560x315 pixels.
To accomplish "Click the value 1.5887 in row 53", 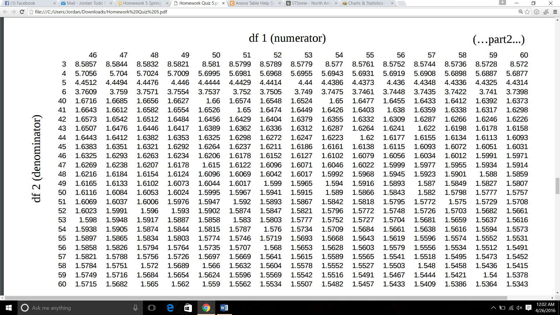I will [178, 220].
